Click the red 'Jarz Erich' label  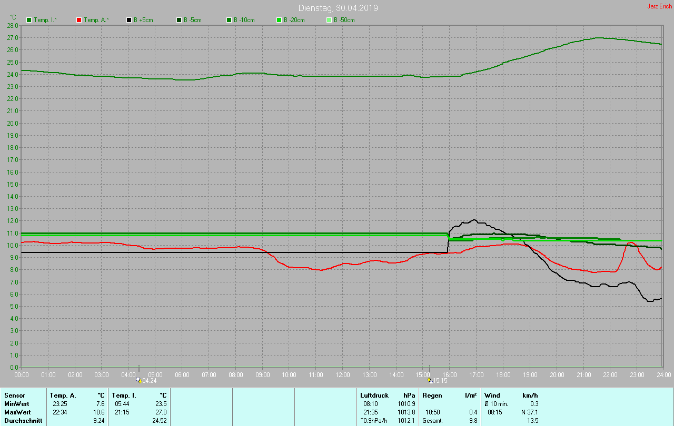659,6
